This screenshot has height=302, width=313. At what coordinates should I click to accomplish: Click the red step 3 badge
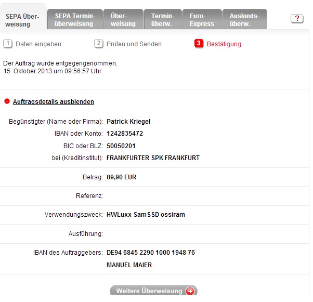tap(199, 44)
